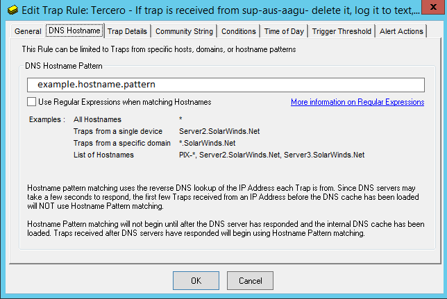Open the General tab
447x299 pixels.
point(28,31)
